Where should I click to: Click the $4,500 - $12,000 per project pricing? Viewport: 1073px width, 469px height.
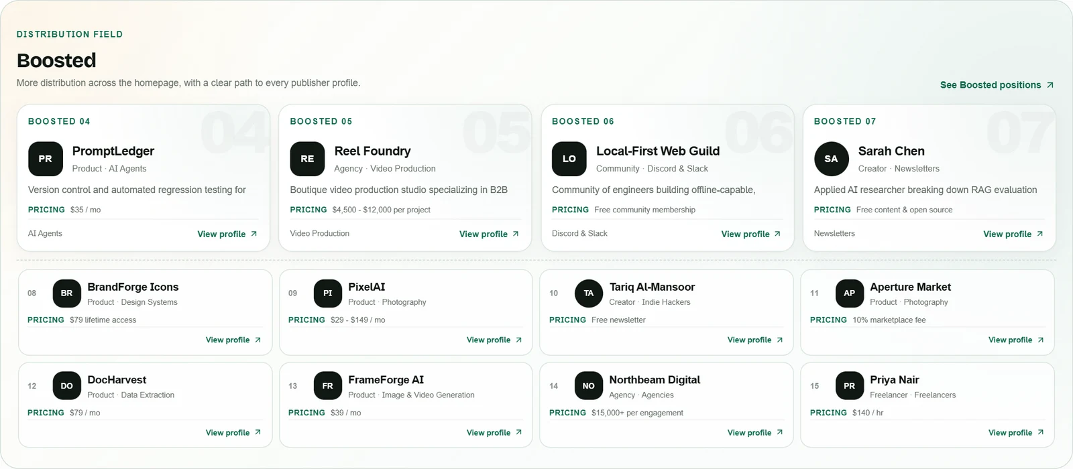pos(382,210)
